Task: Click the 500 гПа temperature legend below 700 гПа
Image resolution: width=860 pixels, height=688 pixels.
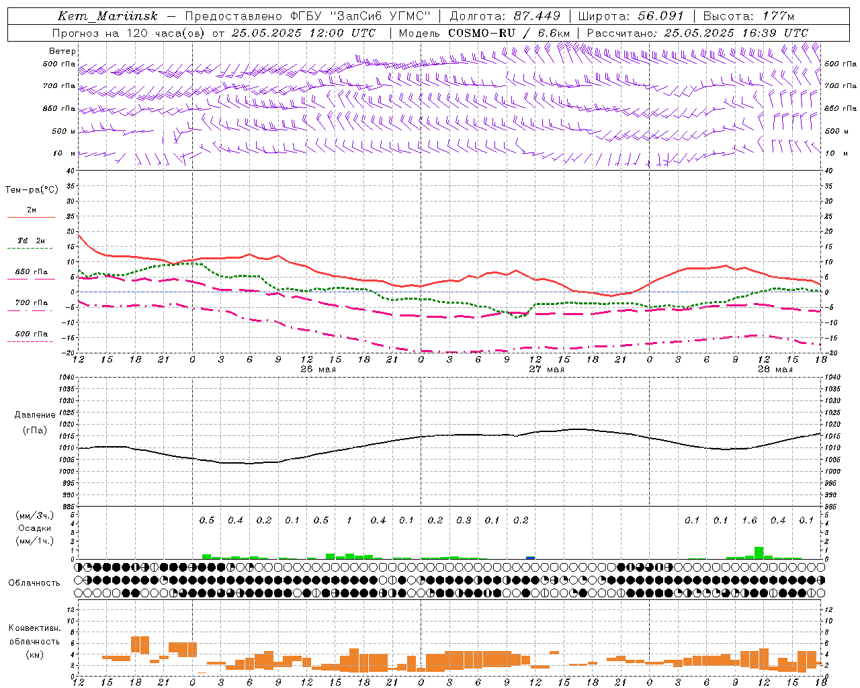Action: 31,337
